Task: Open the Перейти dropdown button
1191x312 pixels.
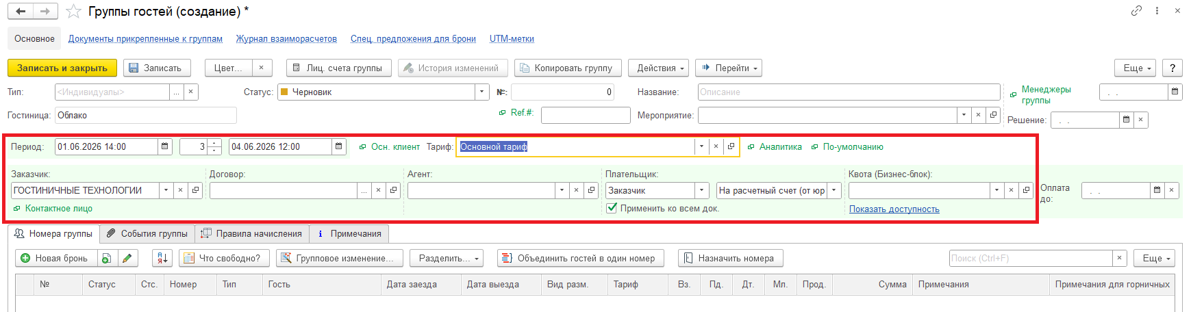Action: (x=729, y=68)
